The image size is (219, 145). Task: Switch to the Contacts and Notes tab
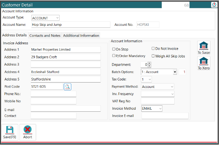tap(45, 35)
